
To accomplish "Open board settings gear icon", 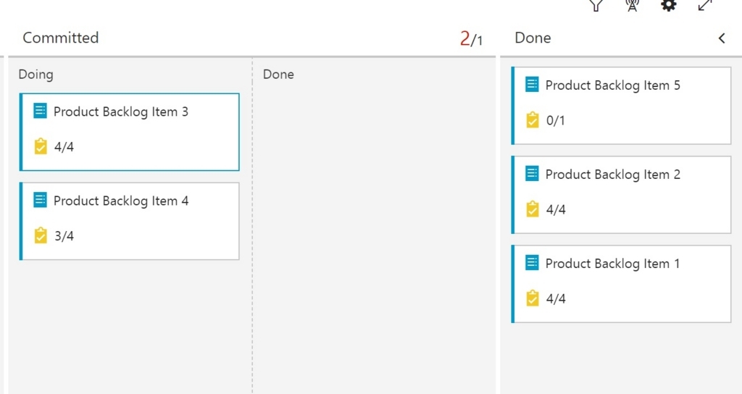I will pyautogui.click(x=669, y=6).
